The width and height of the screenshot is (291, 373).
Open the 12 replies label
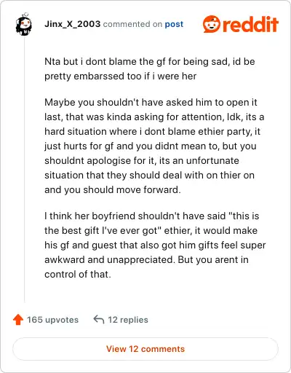point(128,320)
